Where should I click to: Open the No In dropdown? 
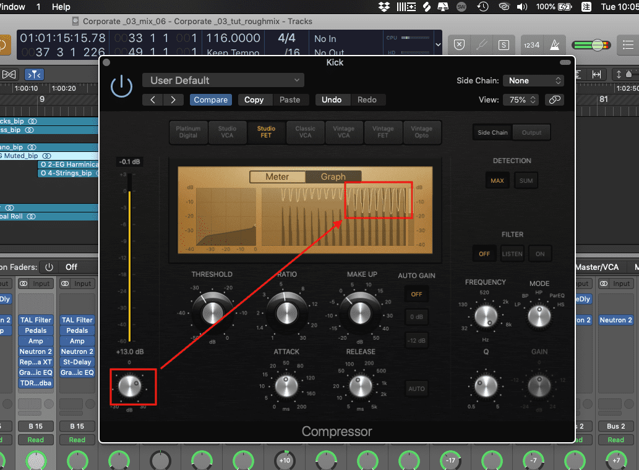pyautogui.click(x=325, y=39)
